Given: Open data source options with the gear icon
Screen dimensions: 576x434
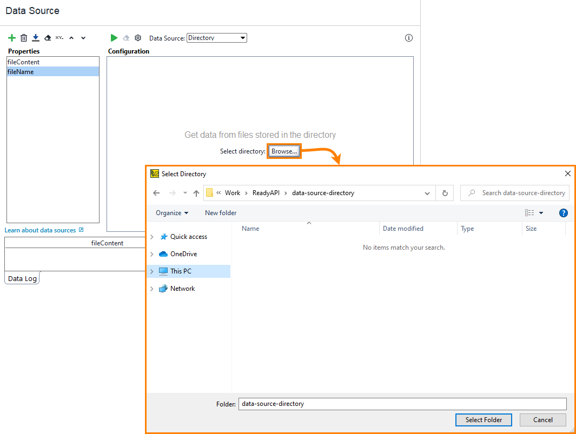Looking at the screenshot, I should [138, 38].
